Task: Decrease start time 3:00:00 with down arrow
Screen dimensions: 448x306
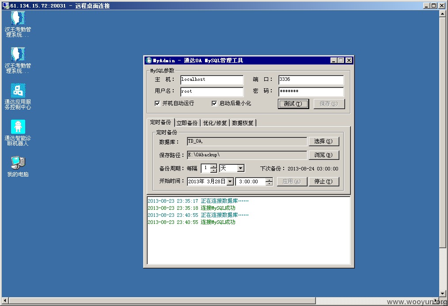Action: [x=269, y=184]
